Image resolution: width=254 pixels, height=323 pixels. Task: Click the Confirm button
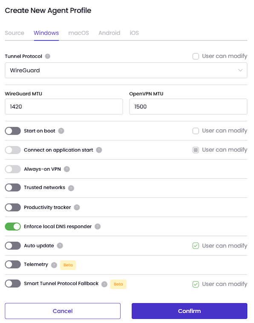click(189, 311)
